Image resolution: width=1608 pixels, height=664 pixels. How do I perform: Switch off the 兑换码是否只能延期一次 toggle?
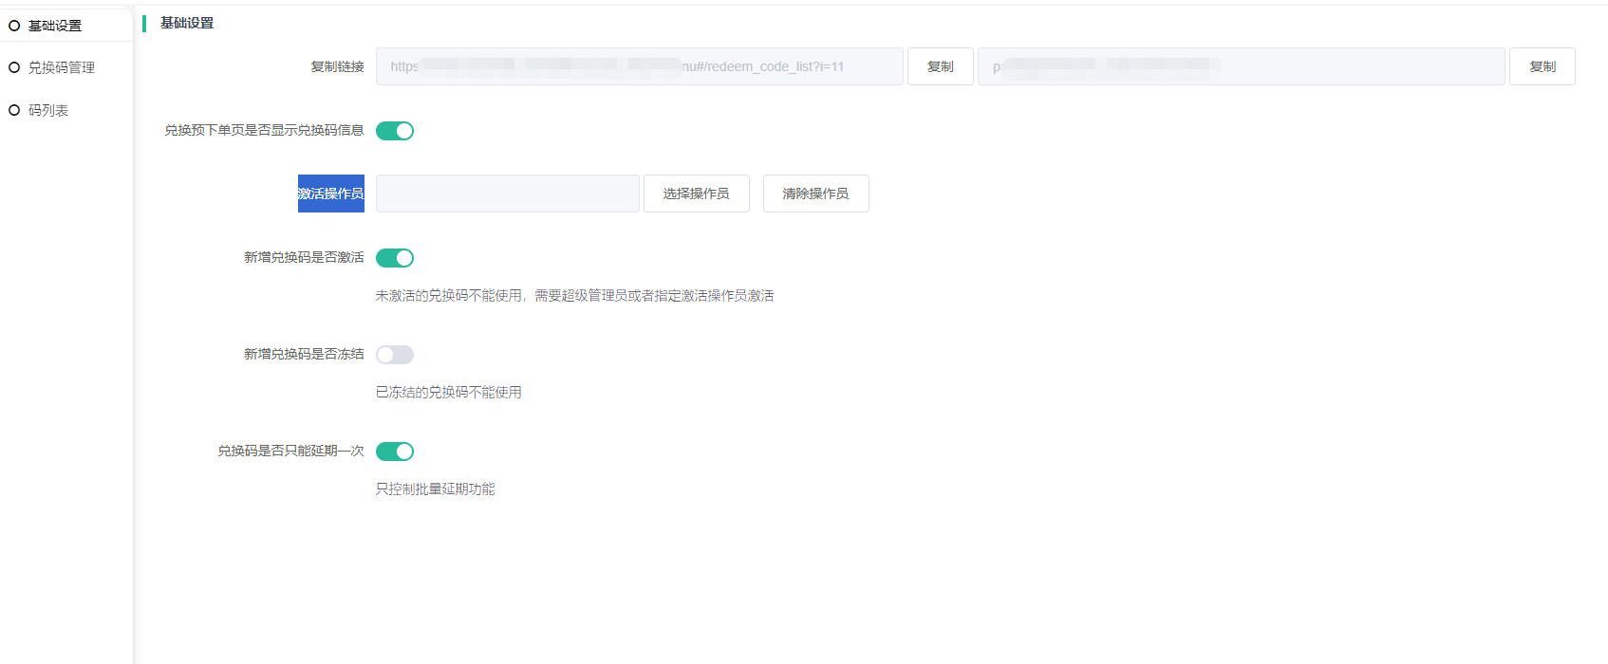[395, 452]
